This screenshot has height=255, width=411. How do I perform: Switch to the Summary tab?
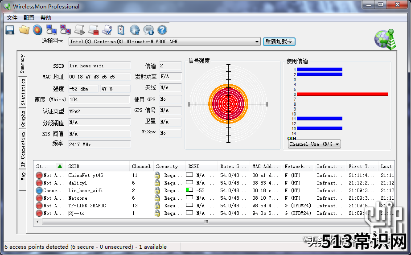pyautogui.click(x=23, y=64)
